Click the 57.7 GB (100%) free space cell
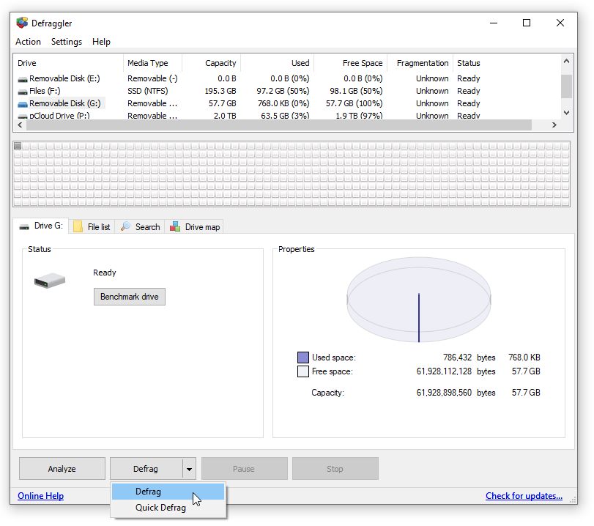 point(354,103)
